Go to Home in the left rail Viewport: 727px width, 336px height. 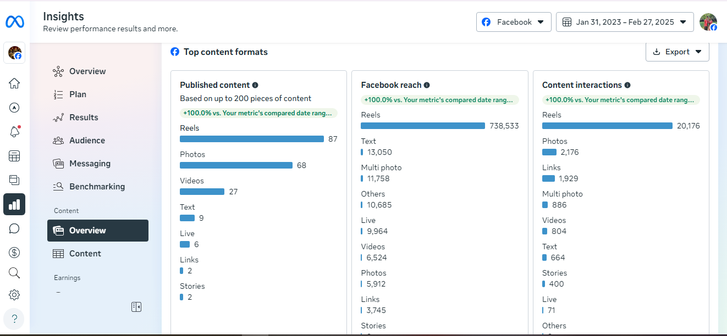click(x=14, y=83)
